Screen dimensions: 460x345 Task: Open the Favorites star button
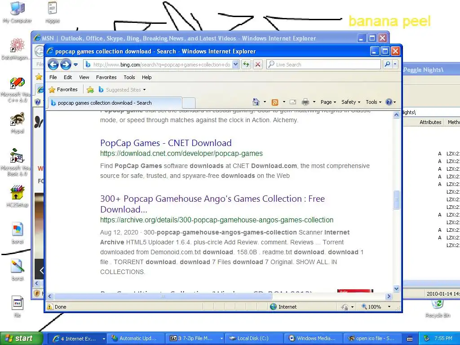click(x=63, y=89)
